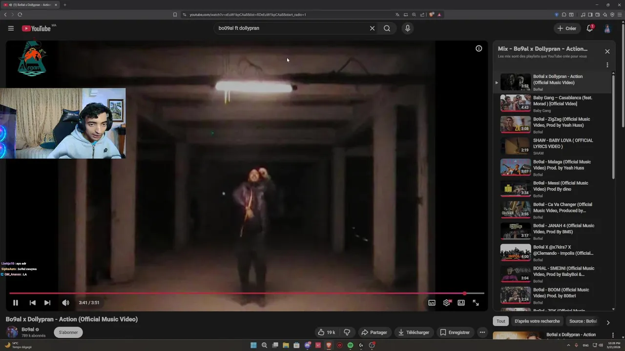Screen dimensions: 625x351
Task: Open the Brave Shields lion icon
Action: [x=431, y=15]
